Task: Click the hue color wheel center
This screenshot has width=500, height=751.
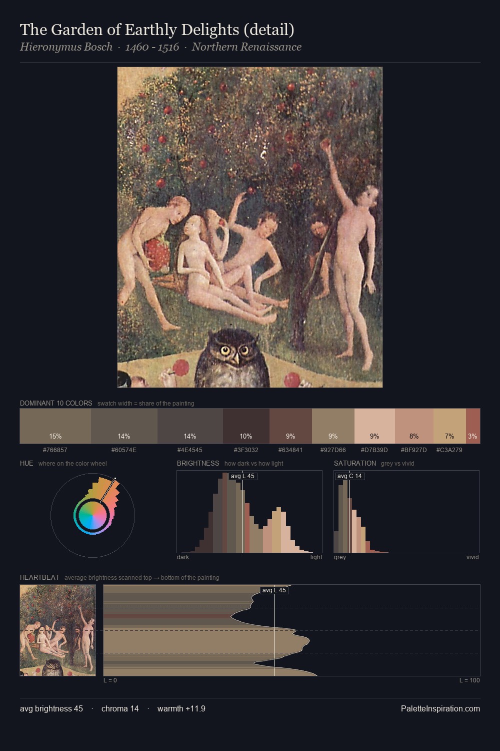Action: click(92, 515)
